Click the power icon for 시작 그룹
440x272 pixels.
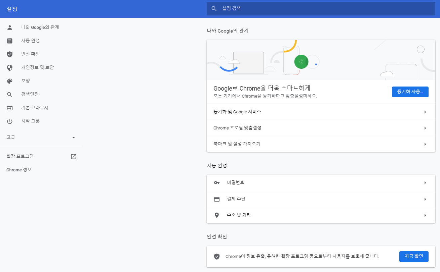click(x=10, y=121)
